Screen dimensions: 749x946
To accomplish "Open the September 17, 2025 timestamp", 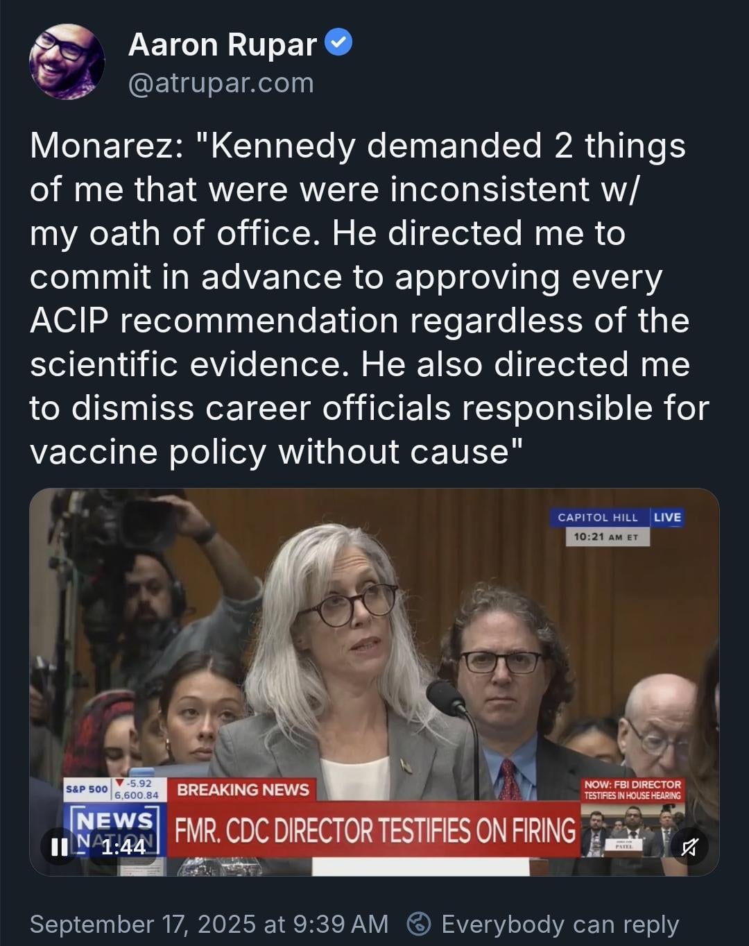I will click(209, 924).
